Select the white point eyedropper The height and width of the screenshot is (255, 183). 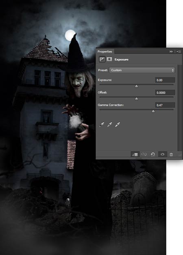point(118,125)
